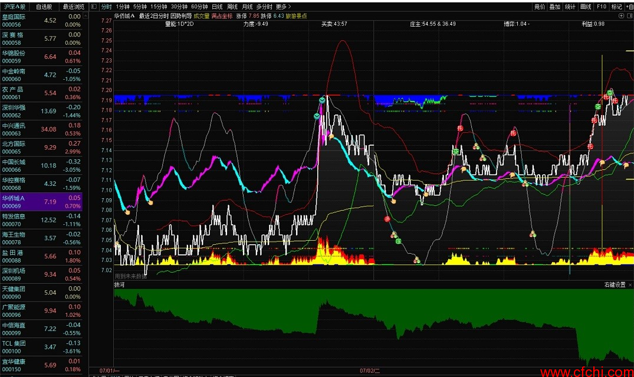Open 右键设置 in the 拔河 panel
634x377 pixels.
click(x=614, y=284)
